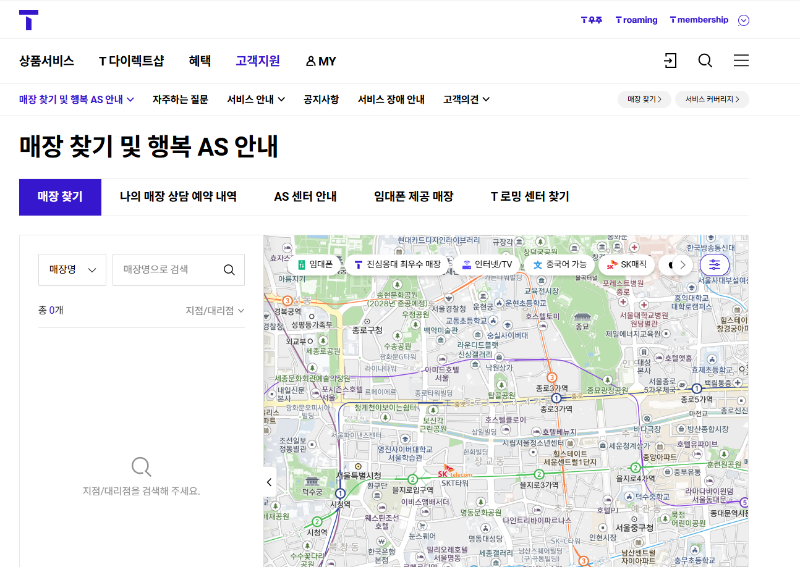Open the 매장명 search type dropdown
800x567 pixels.
72,270
